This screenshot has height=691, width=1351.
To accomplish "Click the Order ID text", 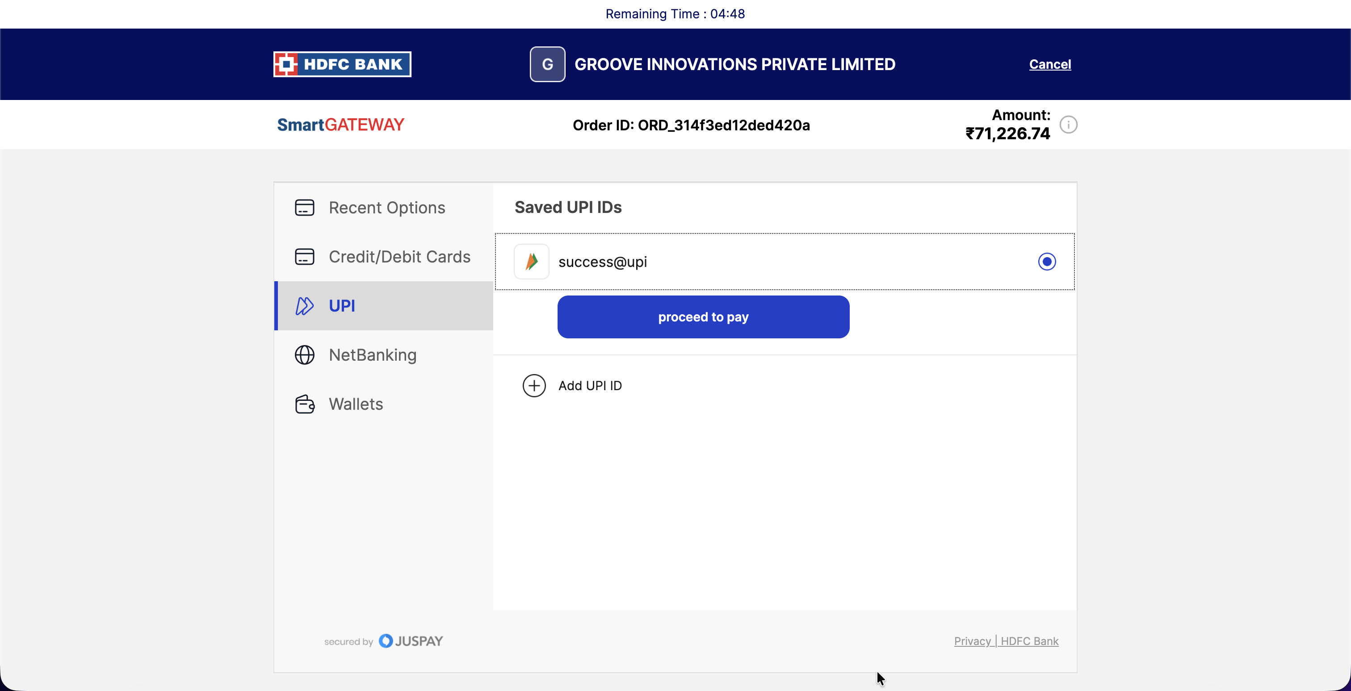I will [x=691, y=125].
